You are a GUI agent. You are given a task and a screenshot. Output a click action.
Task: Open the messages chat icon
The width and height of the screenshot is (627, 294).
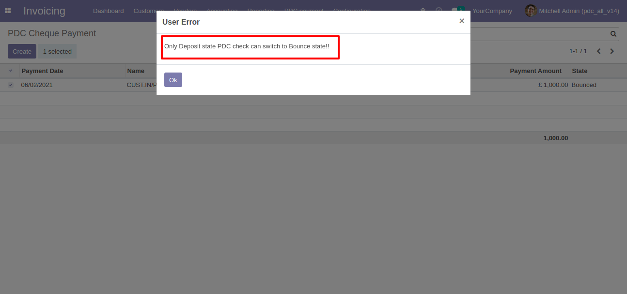pyautogui.click(x=455, y=11)
